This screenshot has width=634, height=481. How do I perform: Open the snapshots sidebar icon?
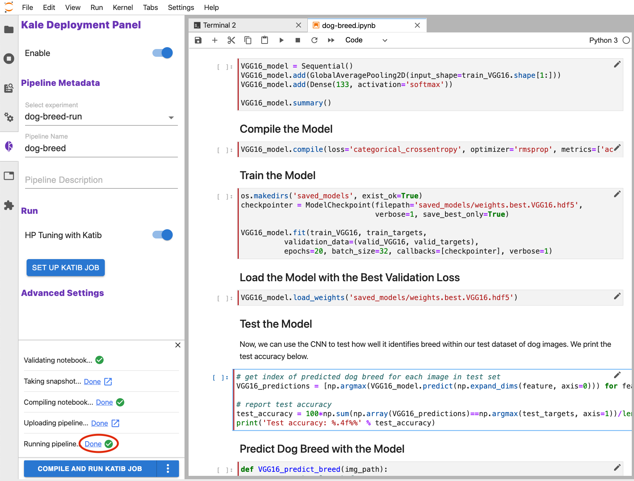point(9,88)
